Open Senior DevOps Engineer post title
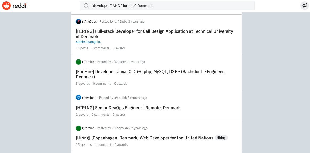Viewport: 310px width, 153px height. point(128,108)
